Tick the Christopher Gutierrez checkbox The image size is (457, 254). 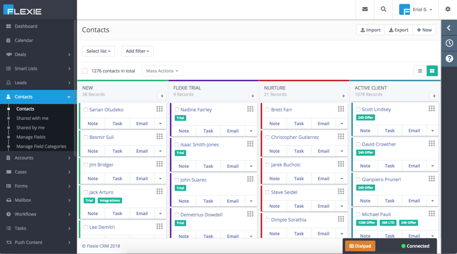point(267,137)
